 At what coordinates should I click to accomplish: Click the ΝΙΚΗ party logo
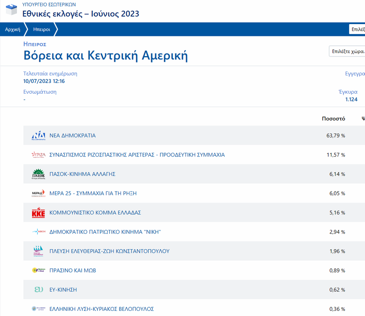click(38, 231)
